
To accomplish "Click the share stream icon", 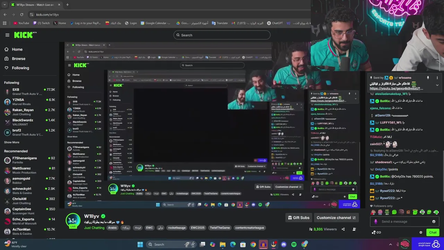I will (x=343, y=229).
